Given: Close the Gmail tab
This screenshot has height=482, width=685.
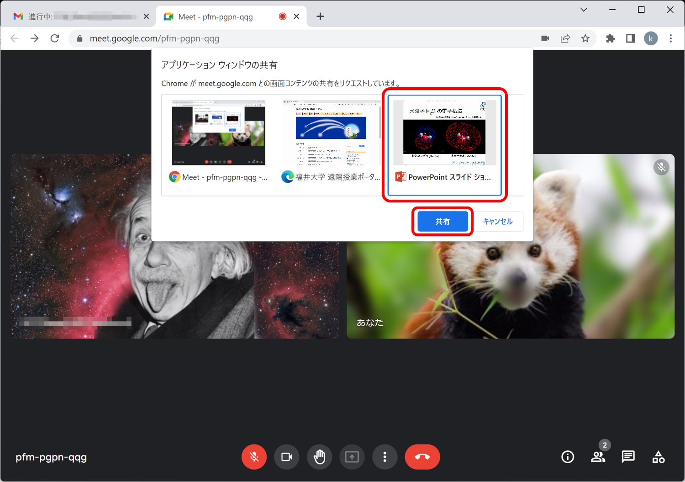Looking at the screenshot, I should coord(146,16).
